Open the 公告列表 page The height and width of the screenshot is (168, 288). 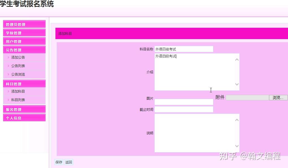coord(18,66)
